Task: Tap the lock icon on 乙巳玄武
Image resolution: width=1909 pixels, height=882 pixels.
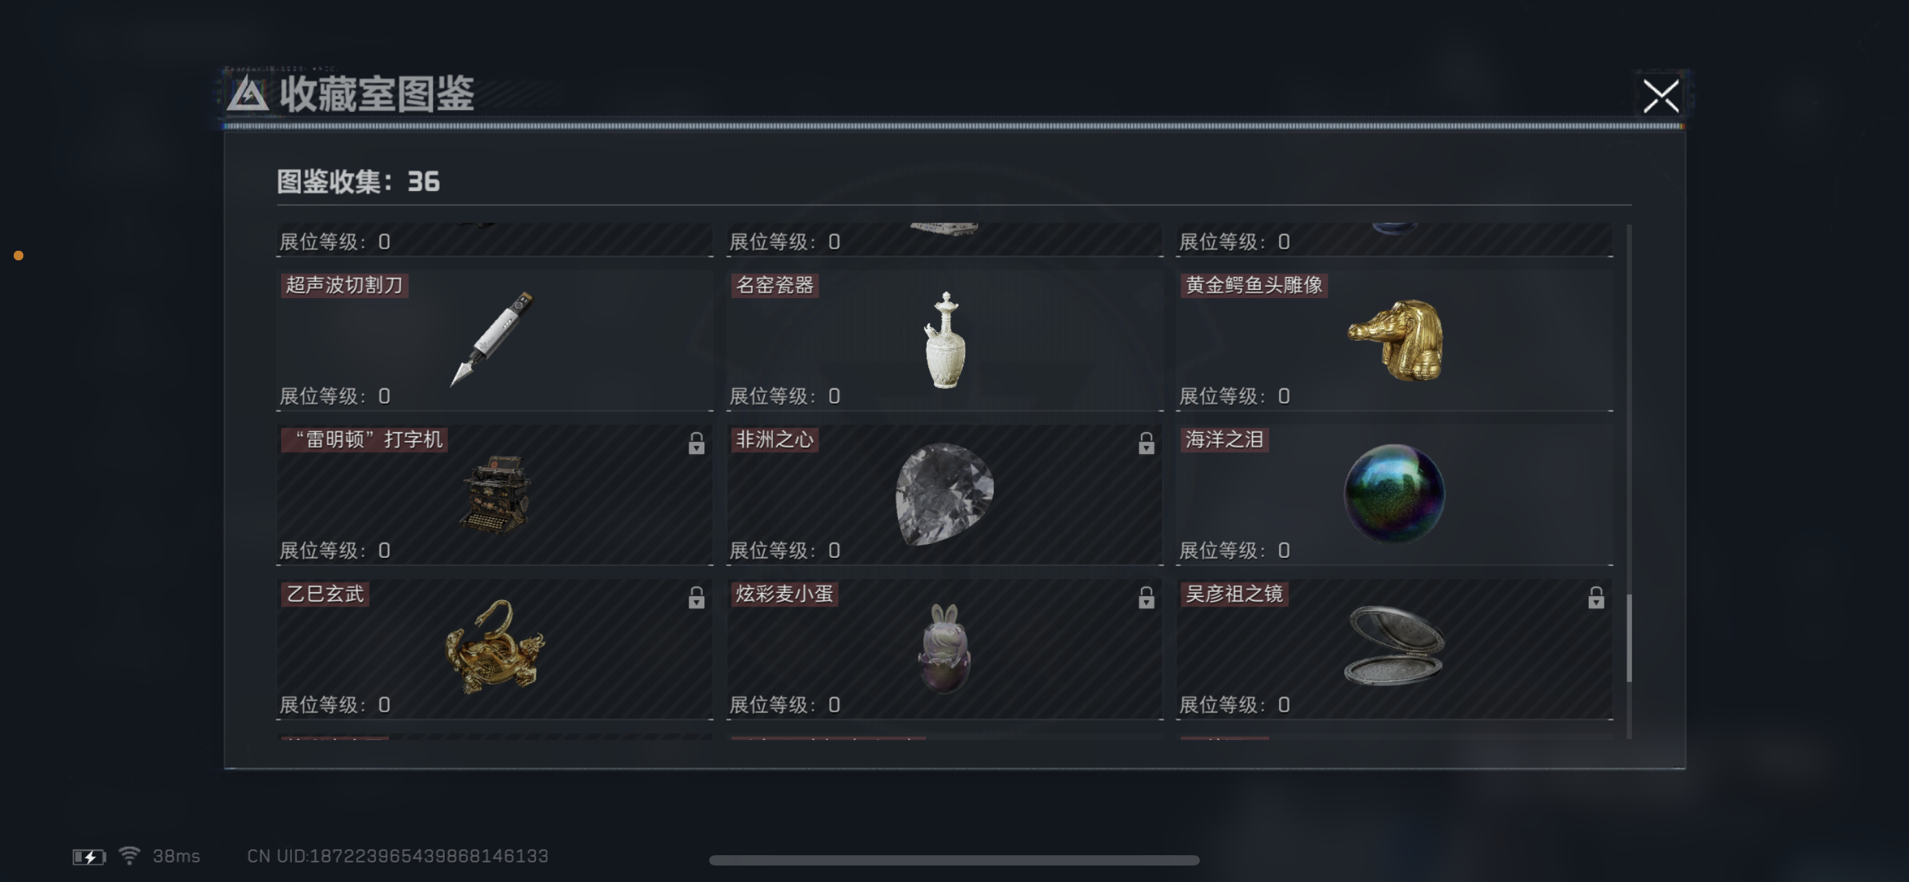Action: point(696,597)
